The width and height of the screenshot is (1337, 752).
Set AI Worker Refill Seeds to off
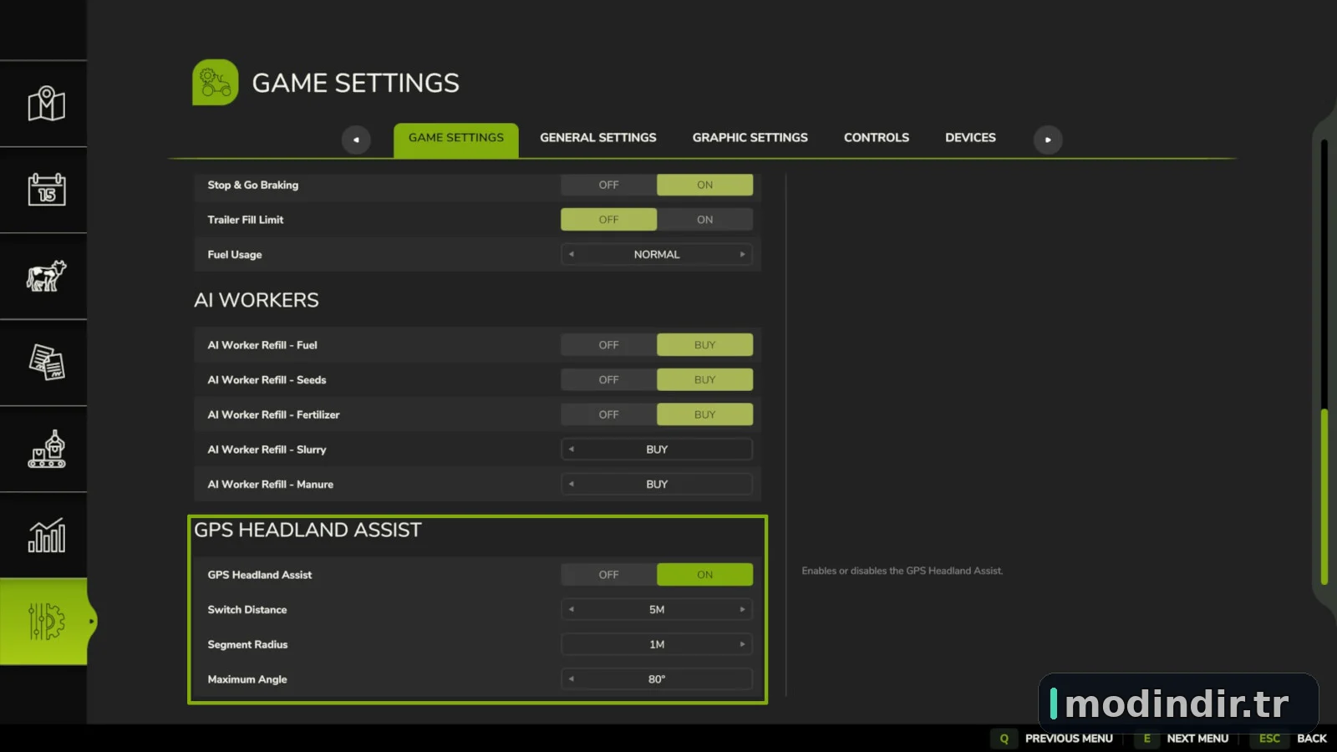608,380
